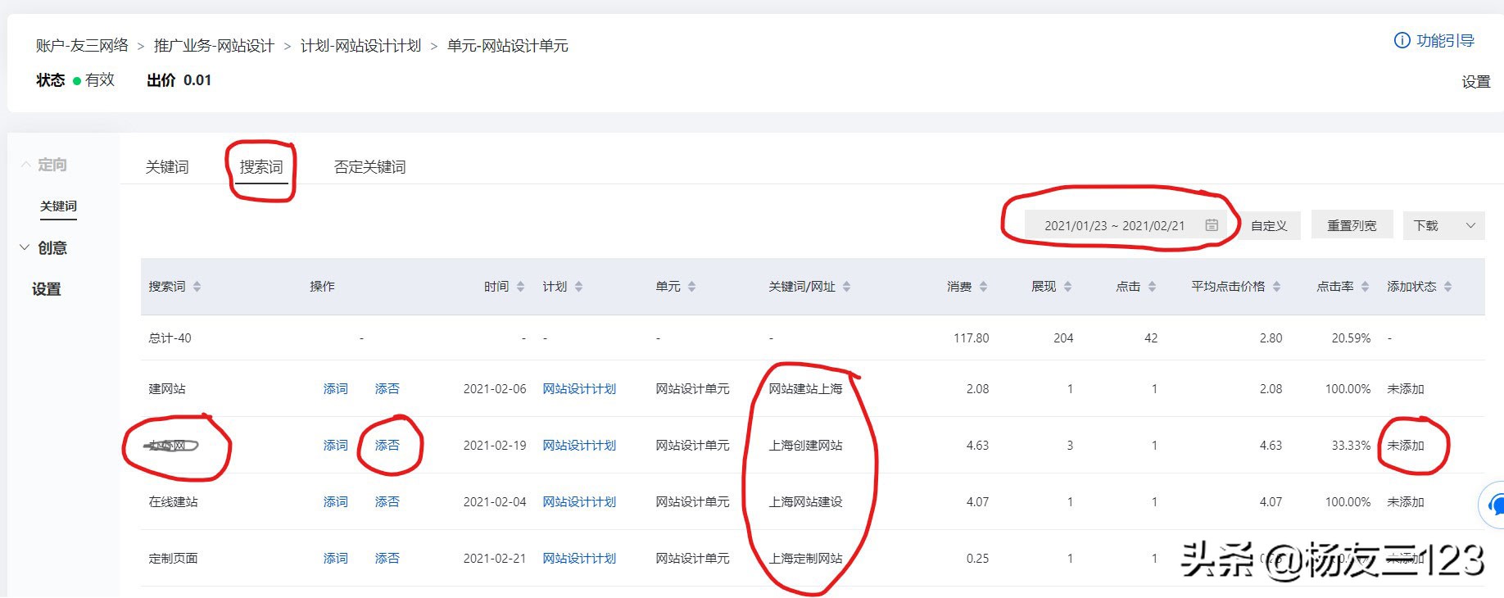This screenshot has height=598, width=1504.
Task: Click 添否 in the 建网站 row
Action: [387, 389]
